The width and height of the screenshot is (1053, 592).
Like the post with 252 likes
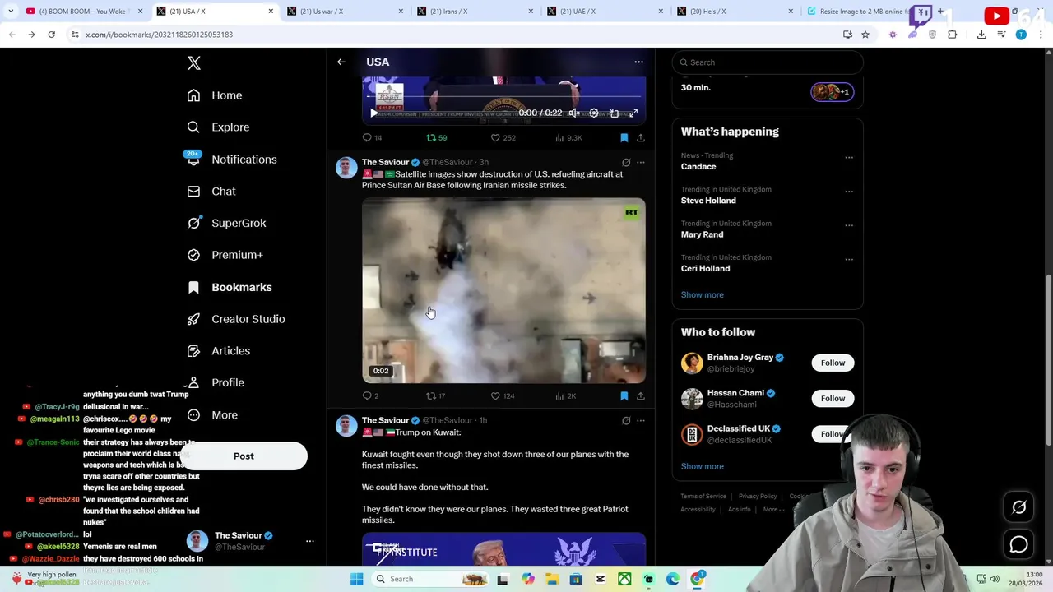[503, 138]
